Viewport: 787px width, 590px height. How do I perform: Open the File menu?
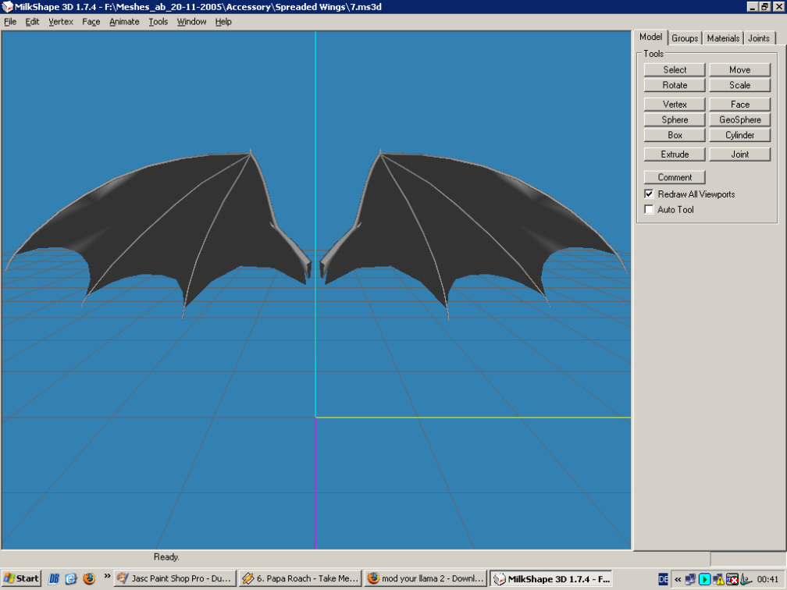pos(10,22)
